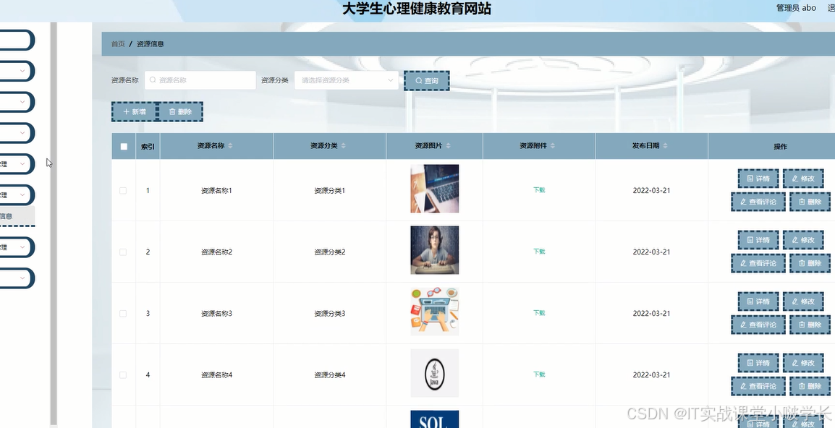Open the boy-at-keyboard thumbnail in row 2
835x428 pixels.
coord(435,250)
